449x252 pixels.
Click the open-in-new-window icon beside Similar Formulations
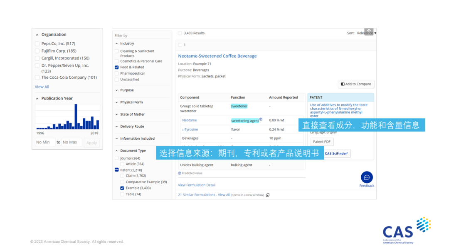point(267,195)
